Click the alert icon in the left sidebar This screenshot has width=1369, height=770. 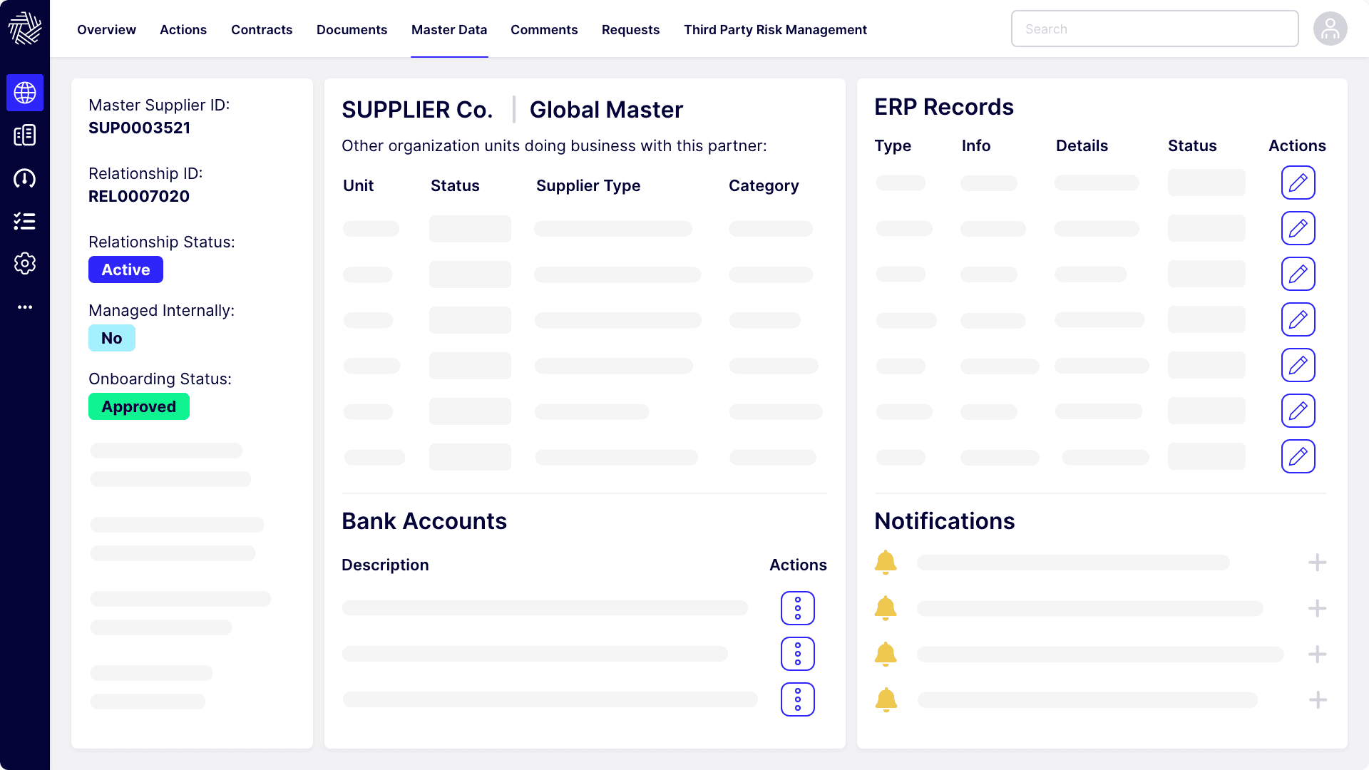pos(25,178)
